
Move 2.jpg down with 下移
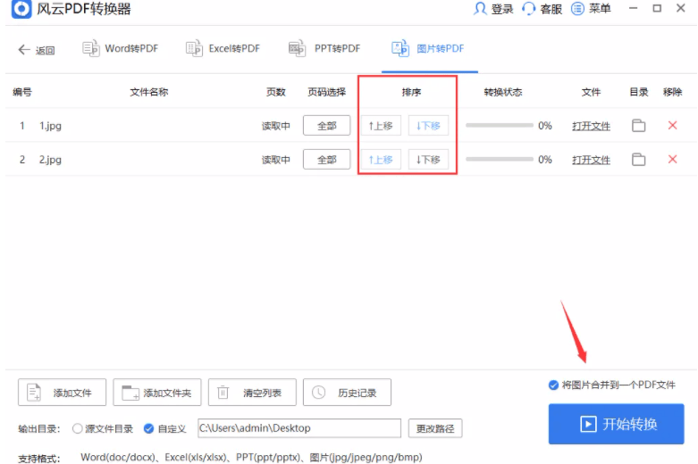[428, 160]
